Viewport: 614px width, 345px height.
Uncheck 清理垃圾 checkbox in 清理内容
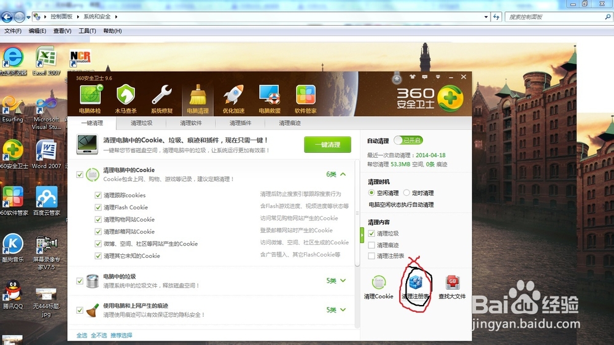tap(371, 233)
